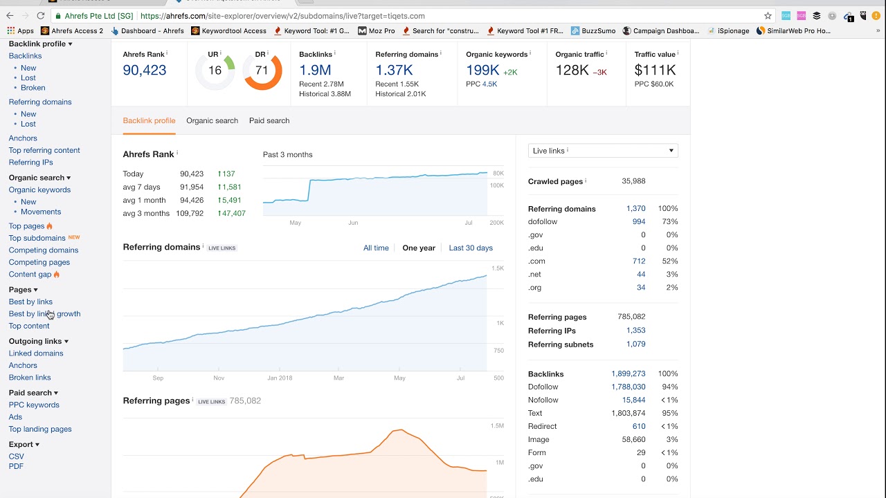Click the Backlinks metric info icon

point(334,53)
